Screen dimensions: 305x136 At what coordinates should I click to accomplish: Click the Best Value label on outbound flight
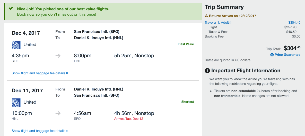[186, 44]
